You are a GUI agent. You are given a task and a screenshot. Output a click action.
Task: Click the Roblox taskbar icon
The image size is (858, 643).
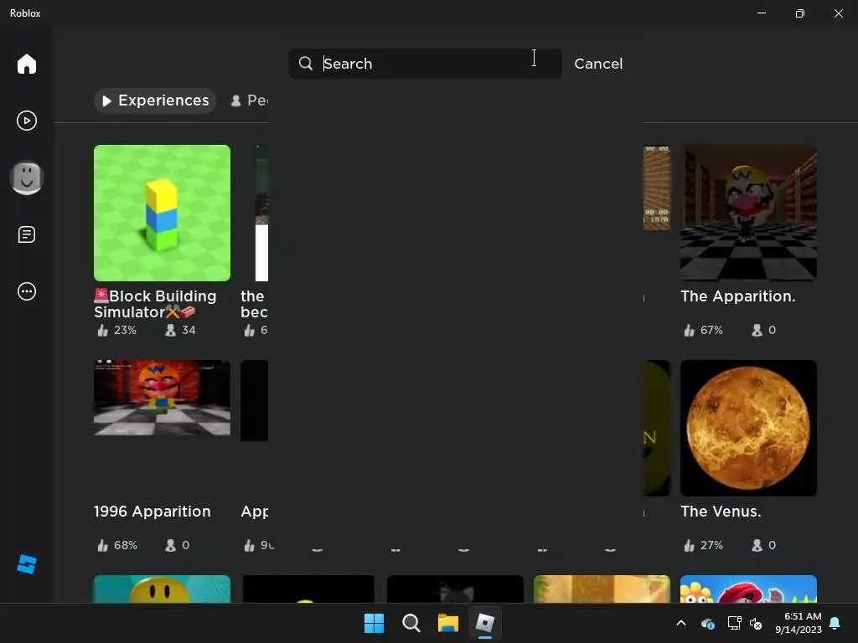485,623
